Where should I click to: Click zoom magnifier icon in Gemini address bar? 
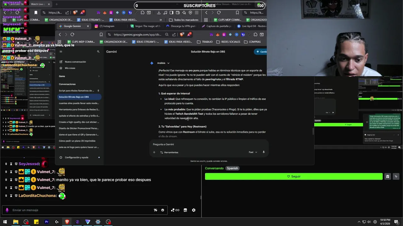click(167, 35)
